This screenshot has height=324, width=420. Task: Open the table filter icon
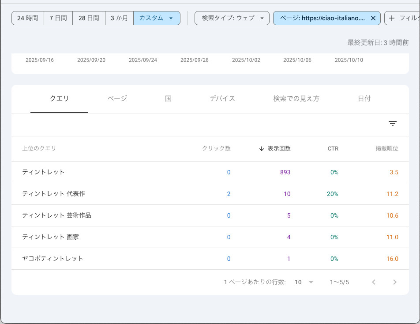tap(392, 124)
